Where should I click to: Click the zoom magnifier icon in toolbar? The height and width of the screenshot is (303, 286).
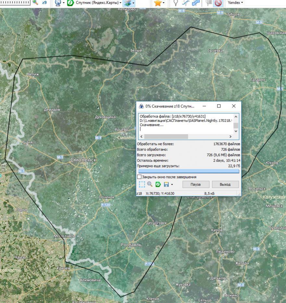click(35, 3)
